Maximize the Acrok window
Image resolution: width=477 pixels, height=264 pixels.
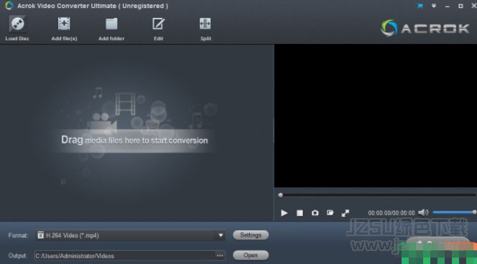(460, 6)
